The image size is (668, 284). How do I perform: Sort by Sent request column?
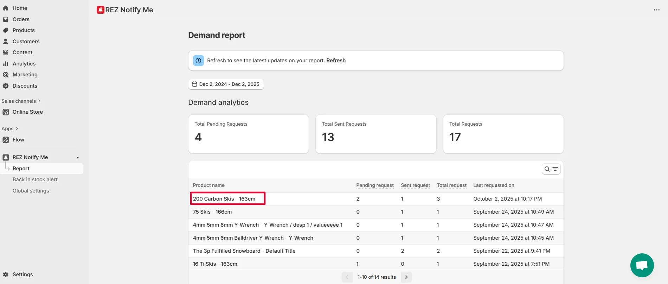415,185
